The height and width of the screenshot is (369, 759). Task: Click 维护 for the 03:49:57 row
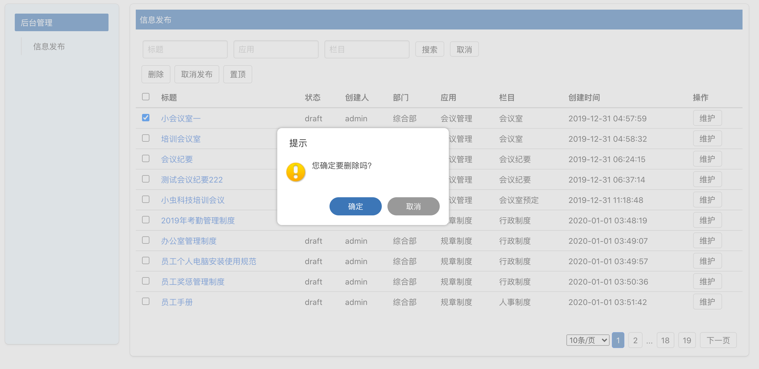click(707, 261)
